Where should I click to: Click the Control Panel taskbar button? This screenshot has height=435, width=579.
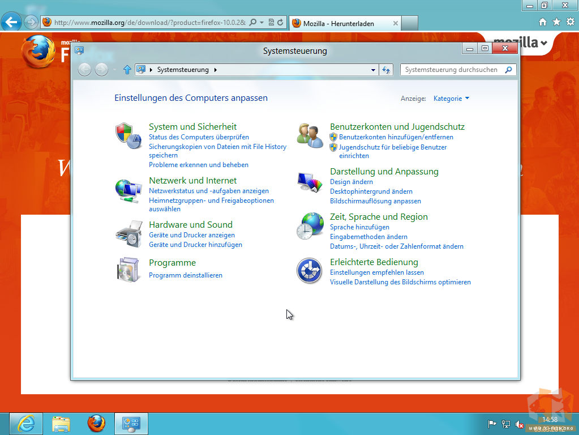pos(131,424)
